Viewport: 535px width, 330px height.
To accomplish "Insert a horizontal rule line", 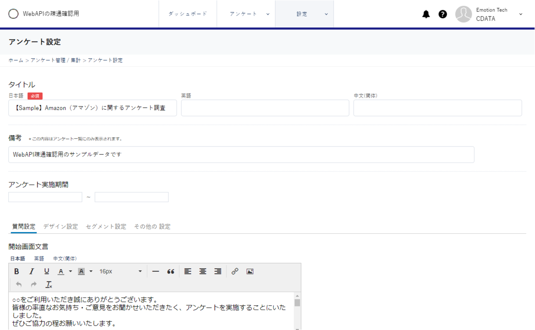I will click(156, 271).
